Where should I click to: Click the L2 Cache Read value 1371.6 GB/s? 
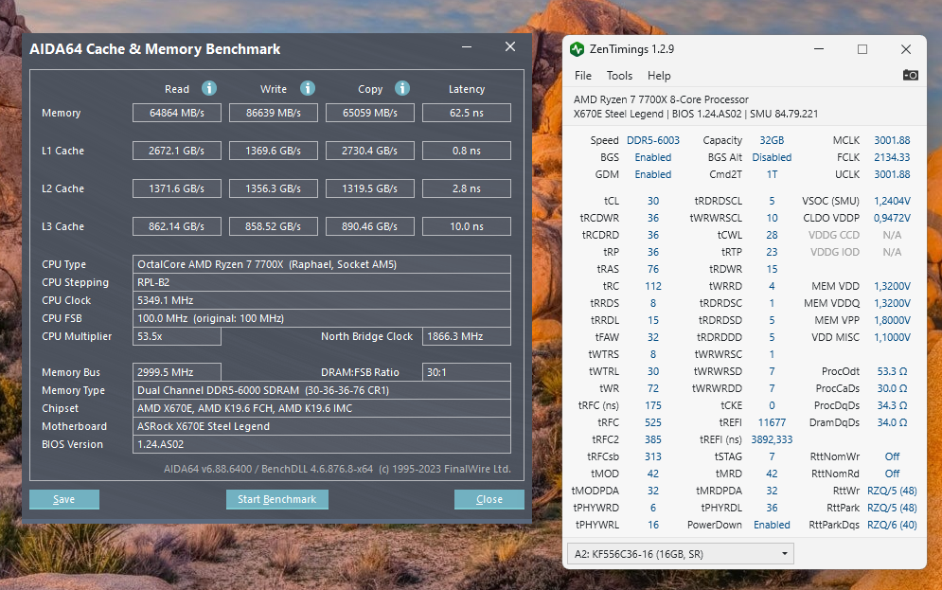[177, 188]
